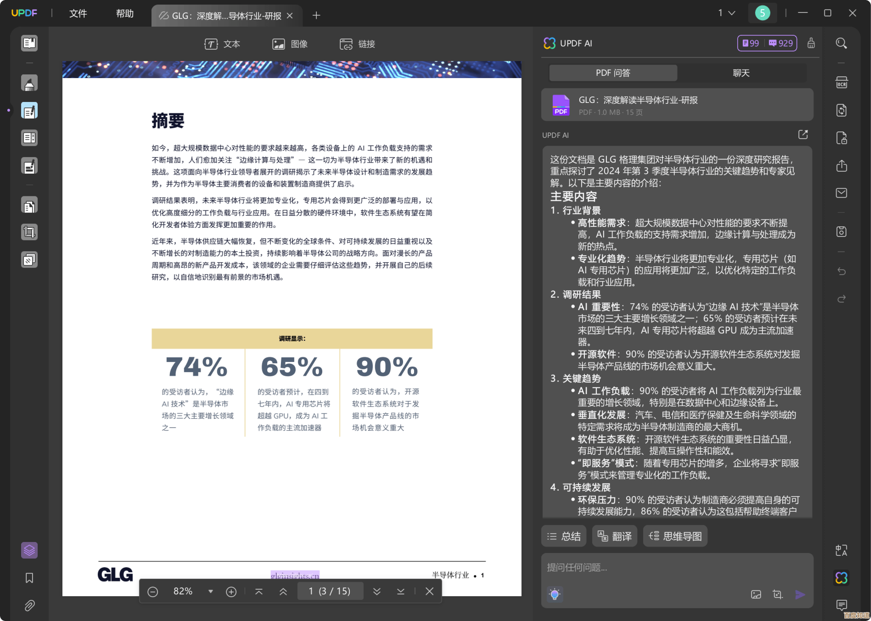Open the OCR tool in right sidebar
The width and height of the screenshot is (871, 621).
(x=841, y=83)
